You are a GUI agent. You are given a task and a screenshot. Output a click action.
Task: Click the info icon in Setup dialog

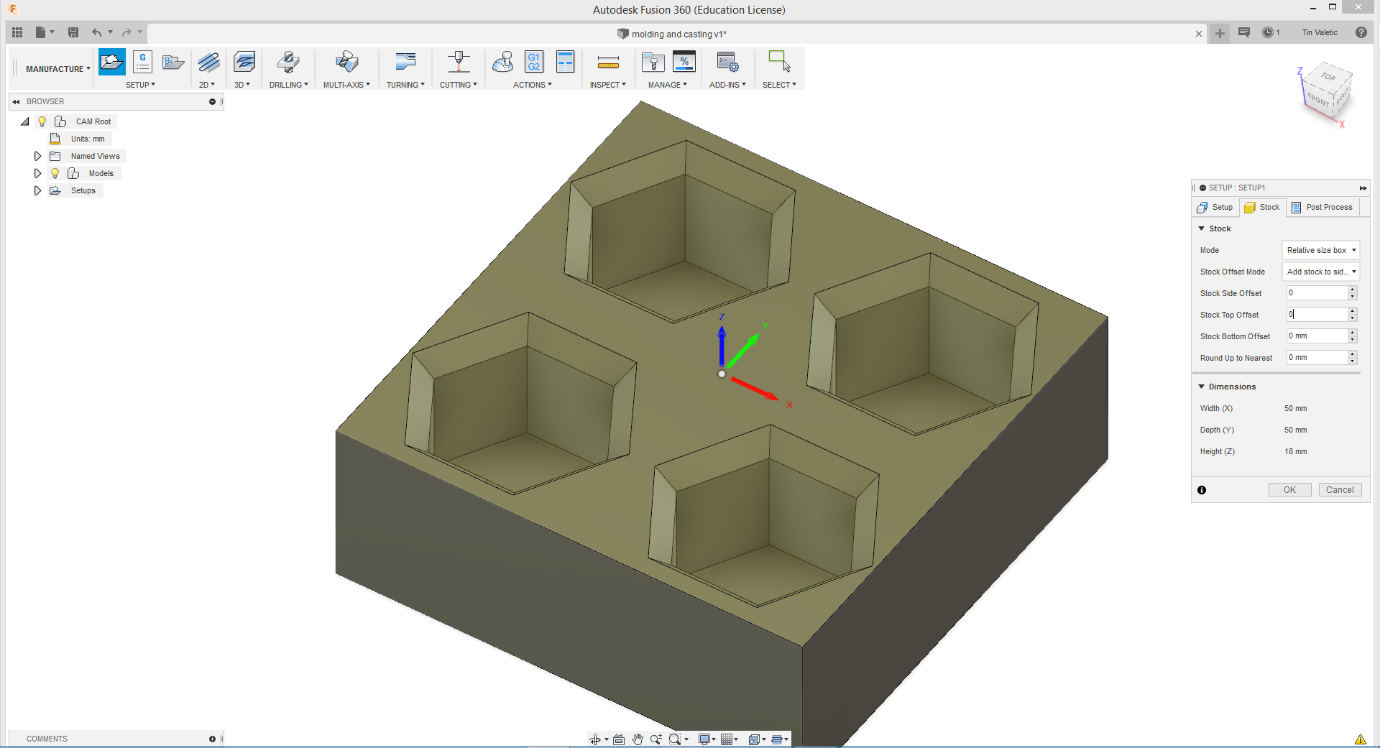[x=1202, y=490]
